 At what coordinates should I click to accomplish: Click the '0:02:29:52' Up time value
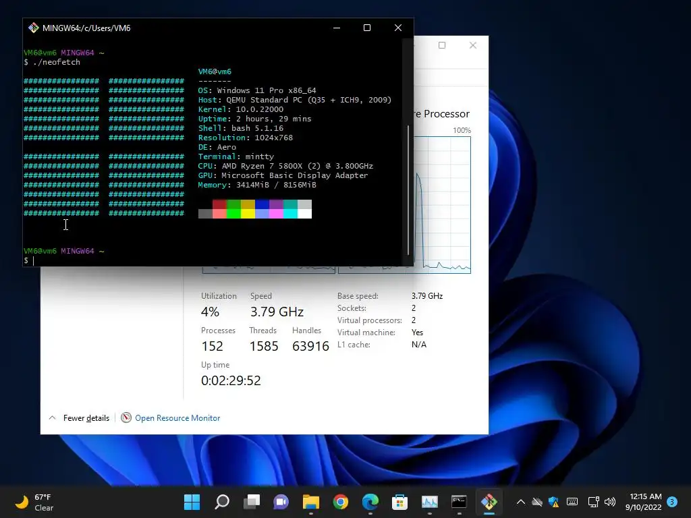point(231,380)
